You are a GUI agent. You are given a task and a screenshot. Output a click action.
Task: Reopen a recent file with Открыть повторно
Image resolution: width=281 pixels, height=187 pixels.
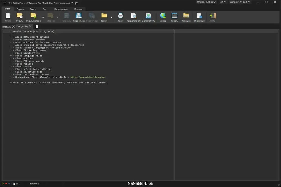click(x=33, y=17)
